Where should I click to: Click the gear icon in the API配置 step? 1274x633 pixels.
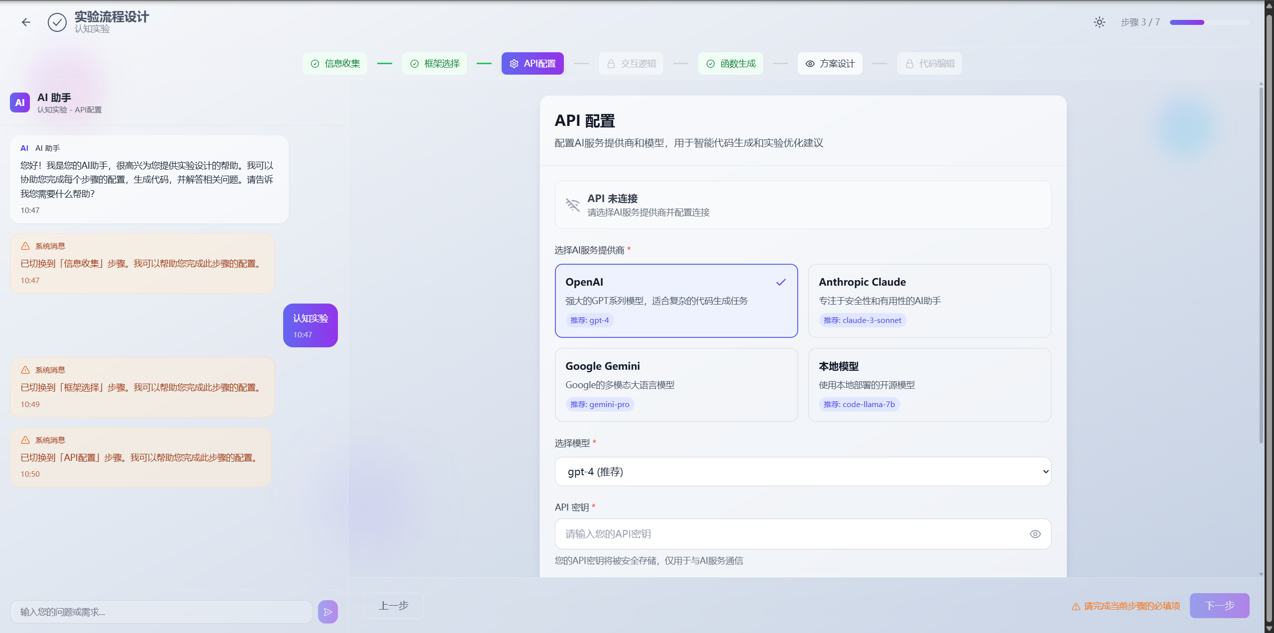pyautogui.click(x=514, y=64)
